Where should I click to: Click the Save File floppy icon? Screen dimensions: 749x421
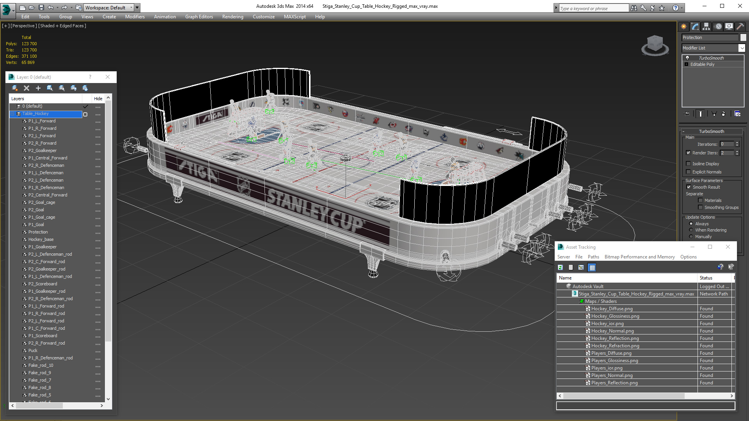pos(41,7)
